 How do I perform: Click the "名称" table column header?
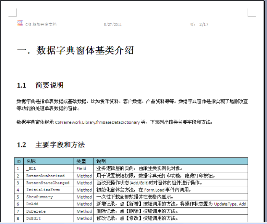pos(31,161)
